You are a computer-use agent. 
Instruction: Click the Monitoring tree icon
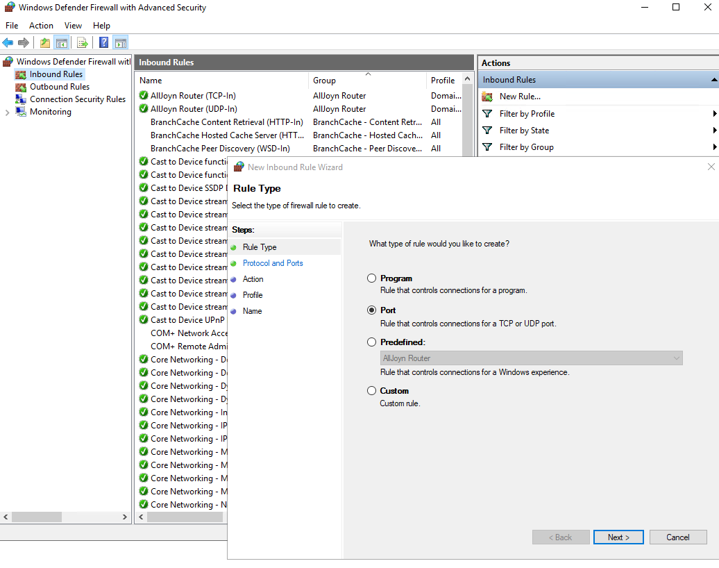point(21,112)
